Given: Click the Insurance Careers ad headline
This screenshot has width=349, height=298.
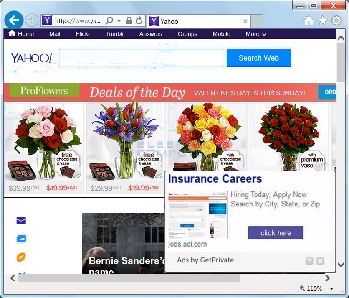Looking at the screenshot, I should pos(215,179).
